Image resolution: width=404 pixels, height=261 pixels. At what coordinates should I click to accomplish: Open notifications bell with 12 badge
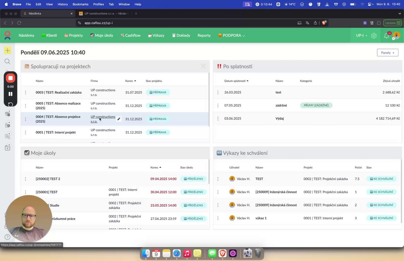click(x=387, y=36)
